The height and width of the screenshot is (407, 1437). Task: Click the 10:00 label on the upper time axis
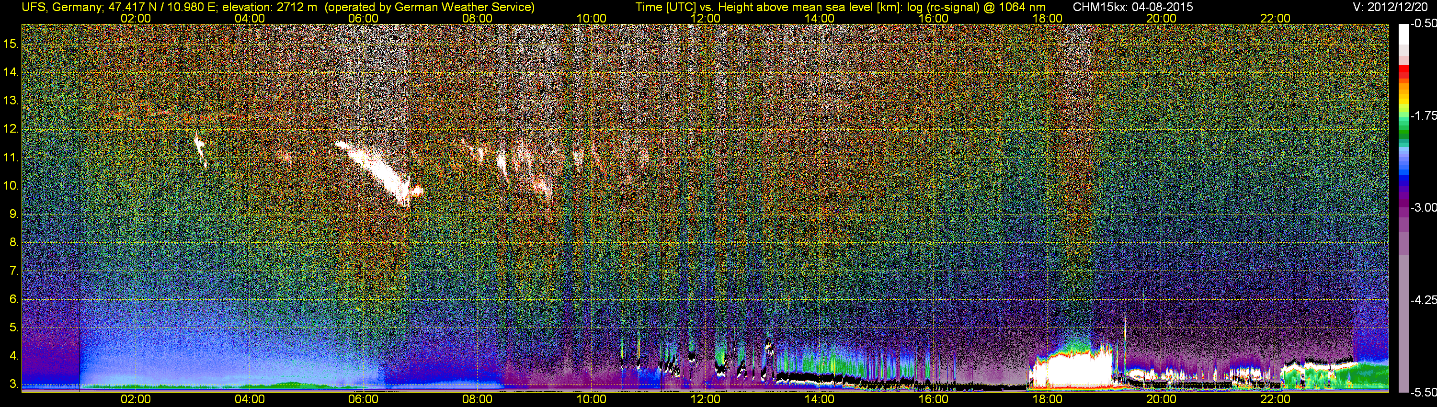coord(591,18)
